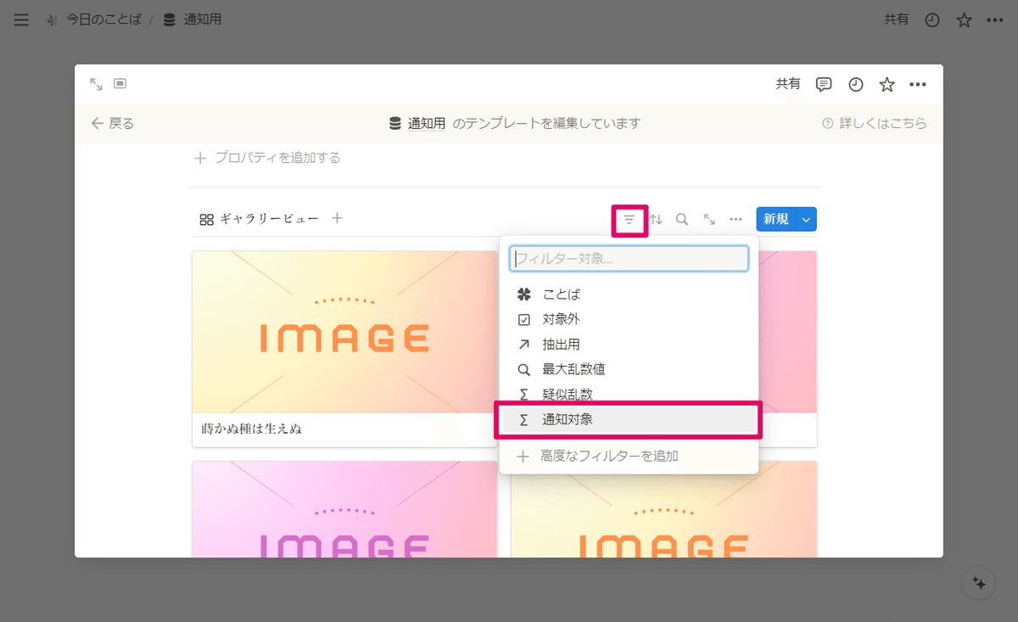1018x622 pixels.
Task: Open the 詳しくはこちら help link
Action: pos(874,123)
